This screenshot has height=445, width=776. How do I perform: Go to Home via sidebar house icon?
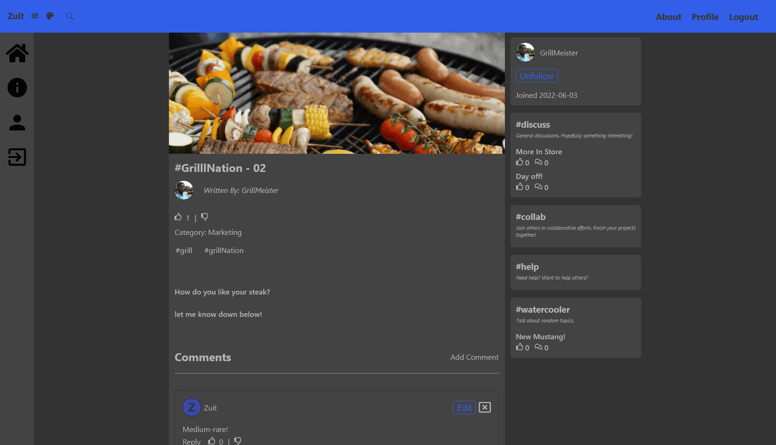(x=17, y=53)
